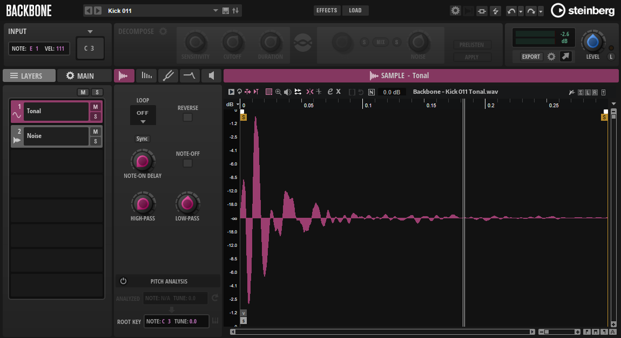Open the INPUT section dropdown arrow
621x338 pixels.
(90, 32)
